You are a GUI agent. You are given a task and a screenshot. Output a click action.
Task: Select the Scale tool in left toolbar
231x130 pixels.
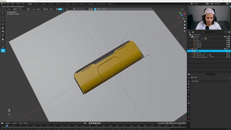click(x=3, y=28)
